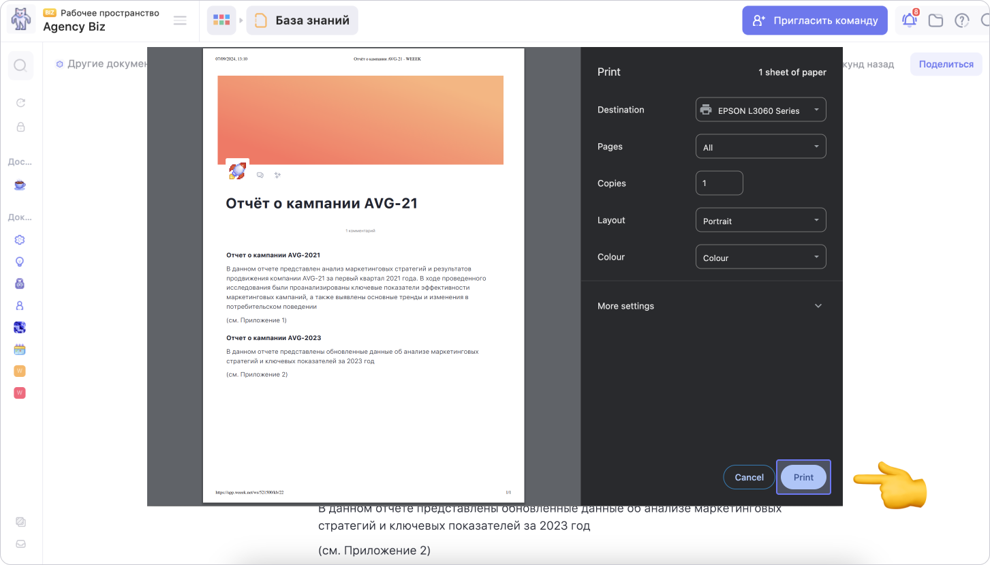
Task: Click the Copies number input field
Action: 719,183
